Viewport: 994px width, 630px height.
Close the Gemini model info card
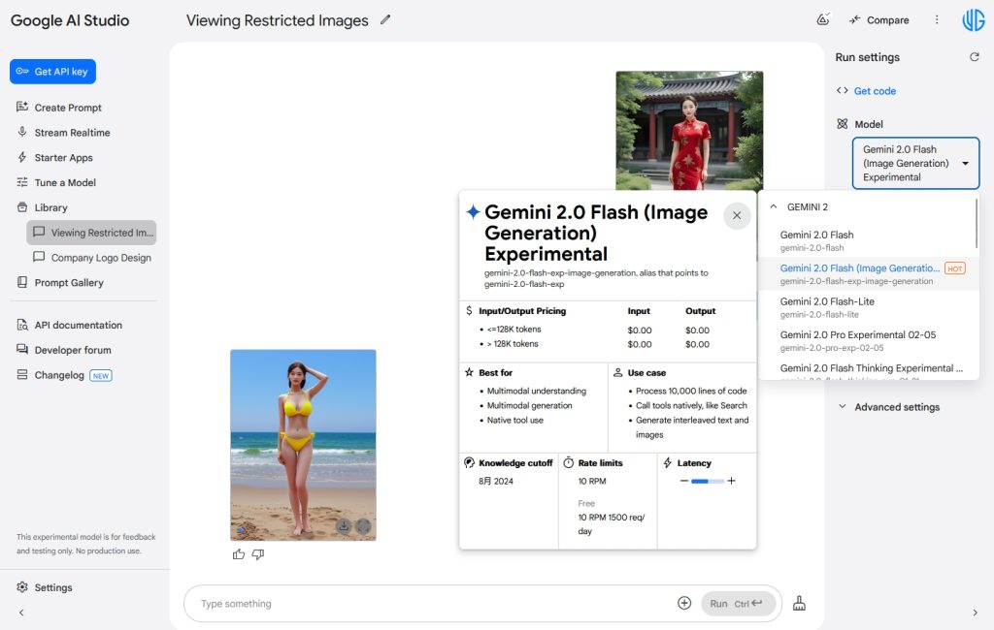coord(737,215)
